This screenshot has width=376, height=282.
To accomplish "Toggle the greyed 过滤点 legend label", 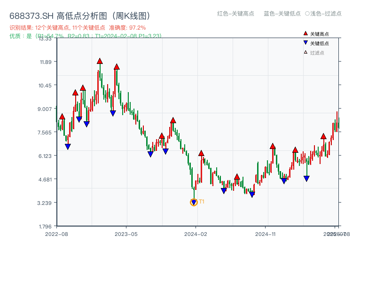I will [317, 53].
